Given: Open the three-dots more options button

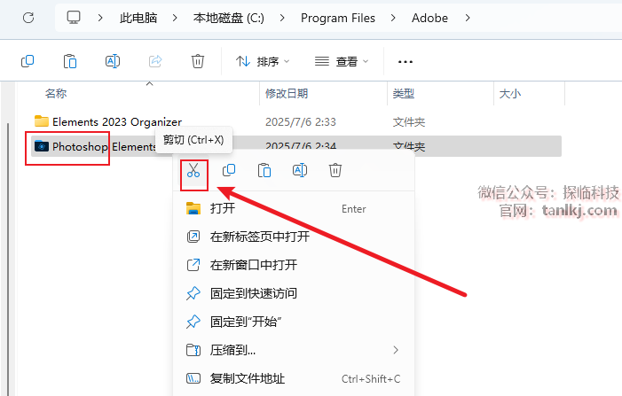Looking at the screenshot, I should 405,61.
